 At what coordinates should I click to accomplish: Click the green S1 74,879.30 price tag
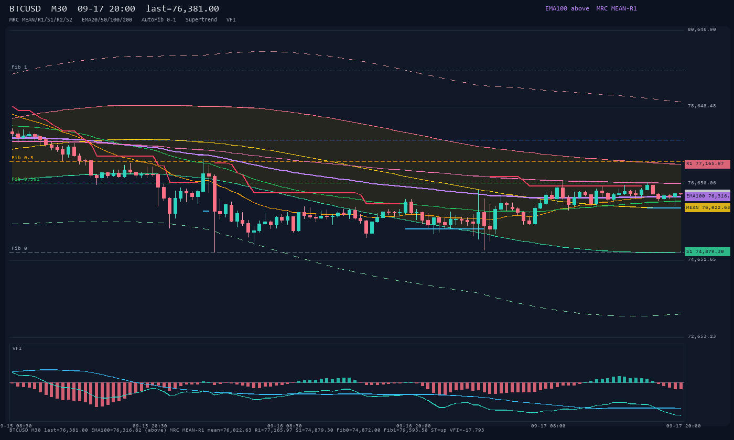point(707,251)
